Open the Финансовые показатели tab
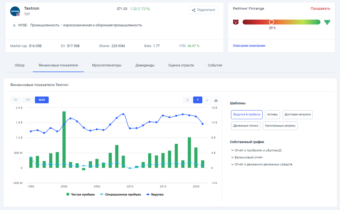 coord(58,65)
